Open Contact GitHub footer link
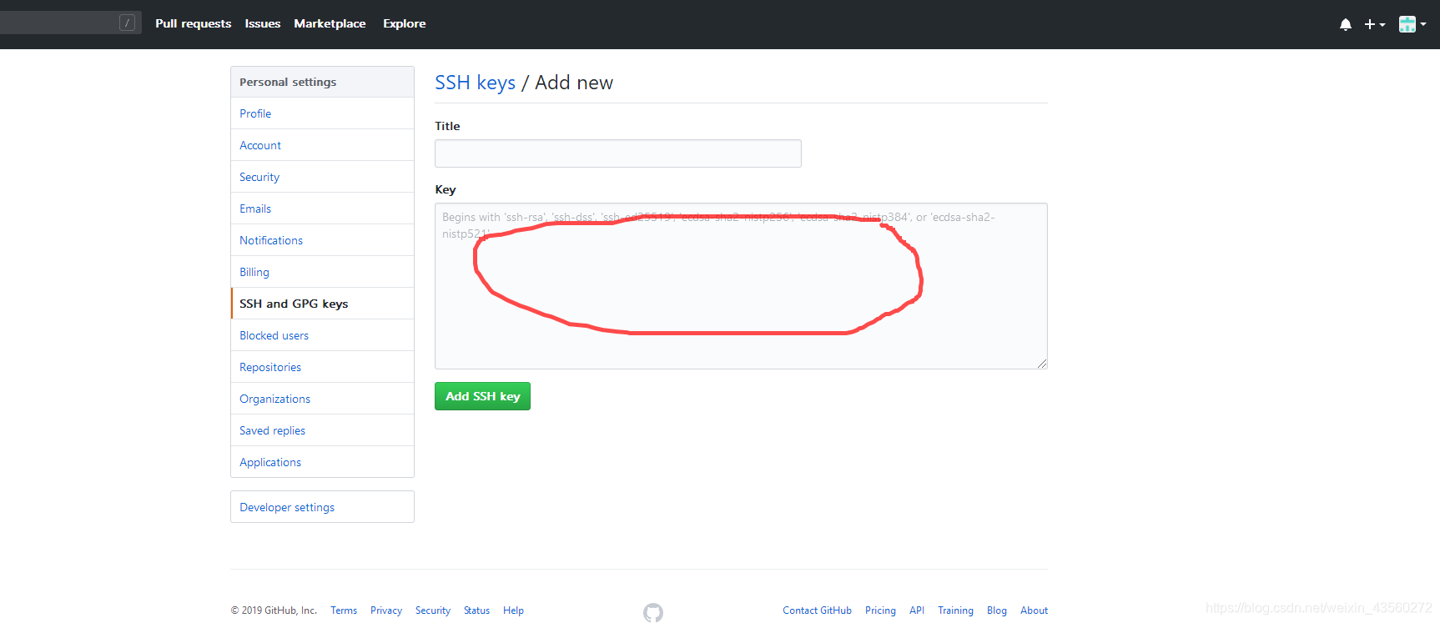Viewport: 1440px width, 623px height. pyautogui.click(x=817, y=610)
